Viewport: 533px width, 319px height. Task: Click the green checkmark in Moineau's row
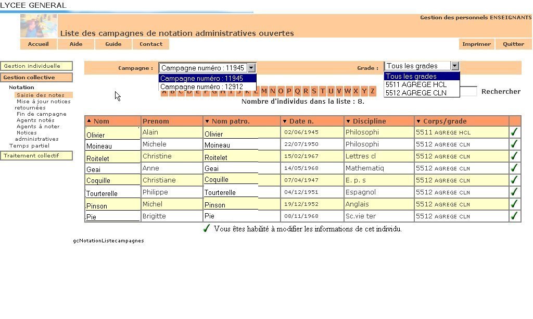[514, 144]
